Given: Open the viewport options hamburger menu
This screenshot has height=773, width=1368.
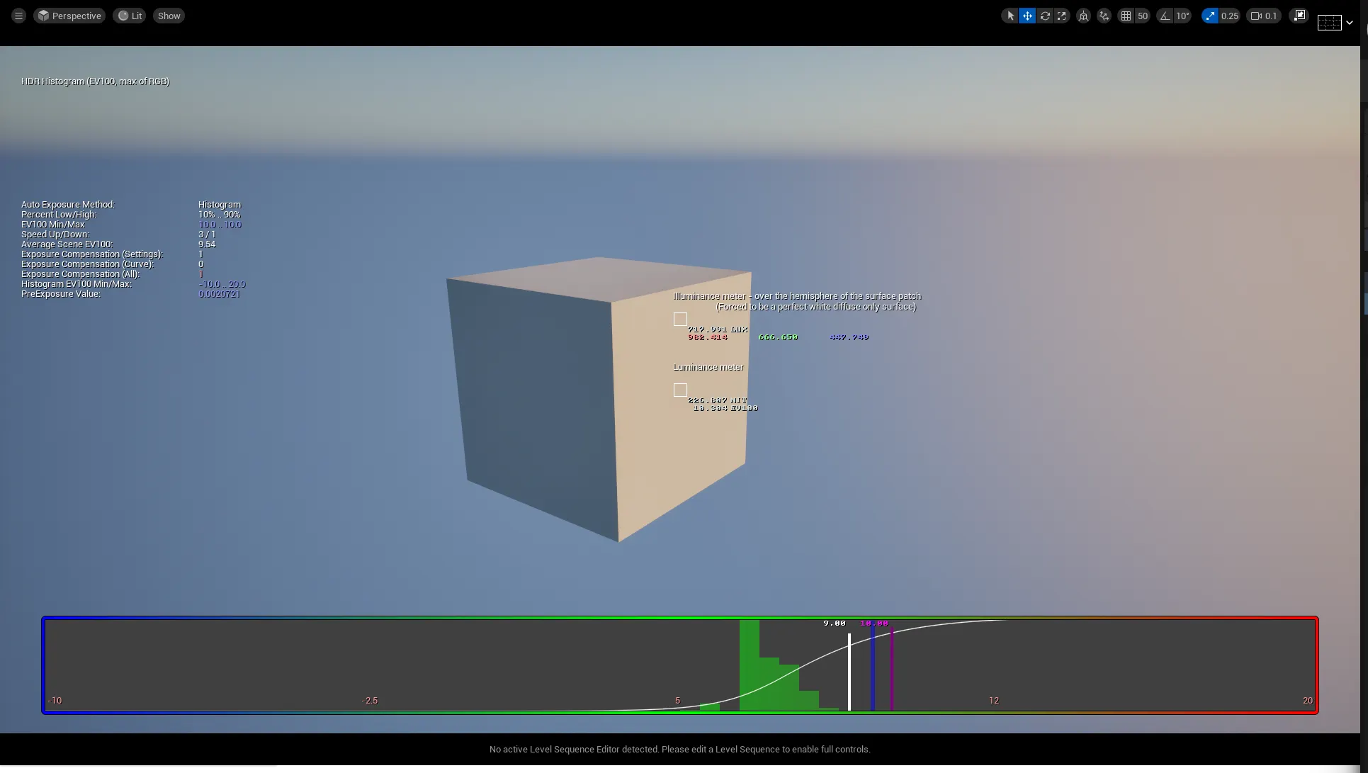Looking at the screenshot, I should 18,16.
